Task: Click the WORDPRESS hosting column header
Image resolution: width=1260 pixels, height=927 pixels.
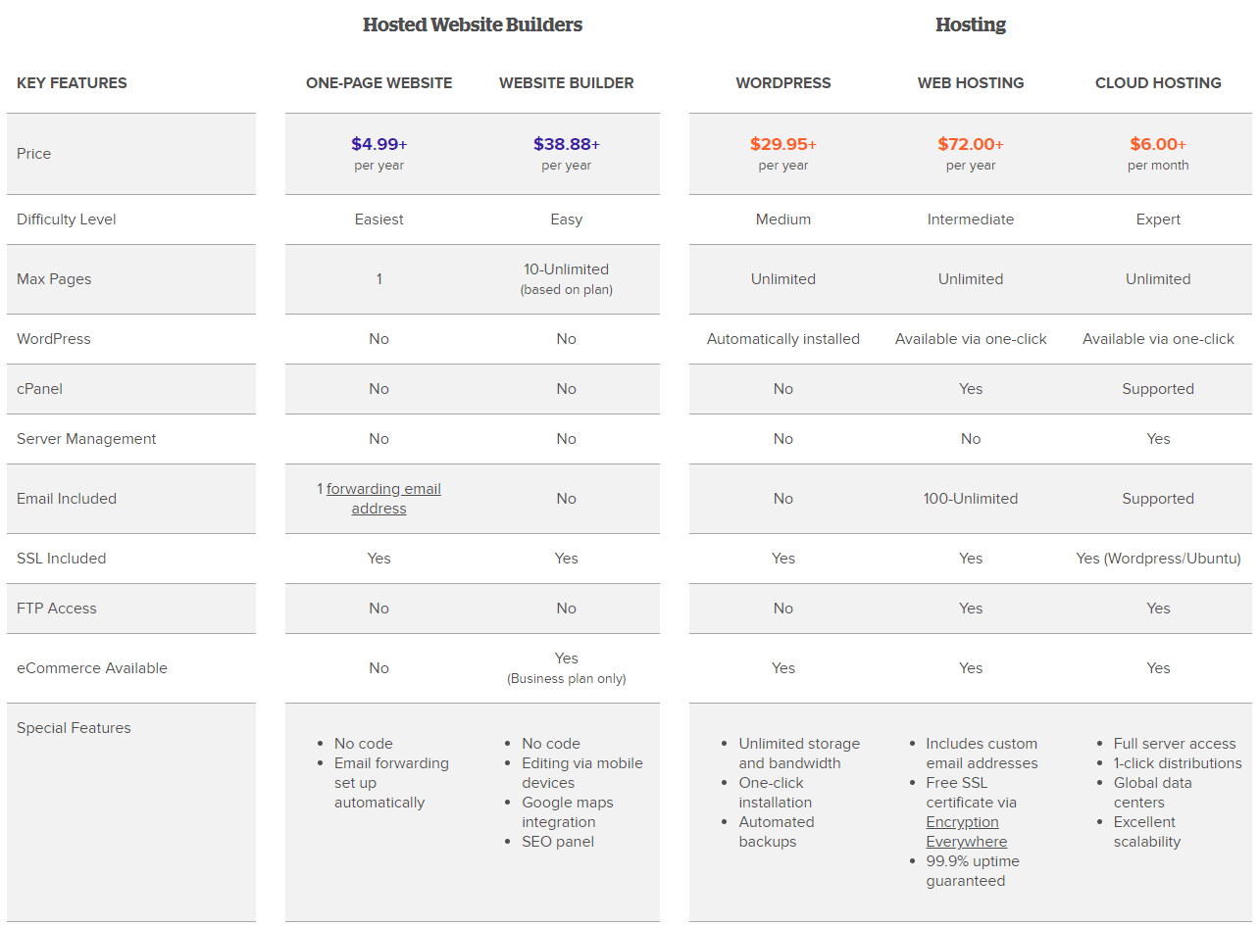Action: click(x=782, y=83)
